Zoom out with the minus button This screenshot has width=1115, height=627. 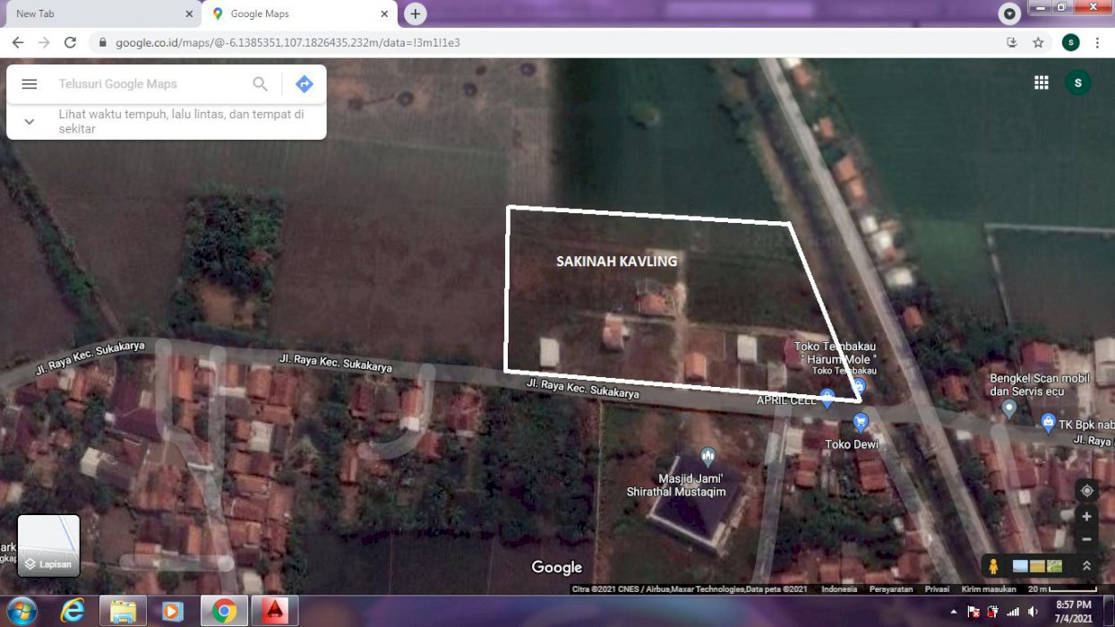(x=1086, y=539)
